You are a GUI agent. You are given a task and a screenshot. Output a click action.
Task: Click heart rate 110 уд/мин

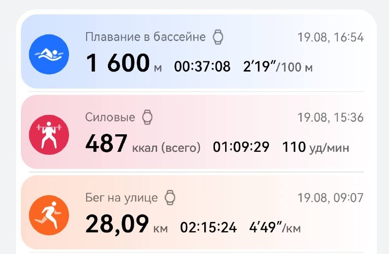[x=316, y=147]
